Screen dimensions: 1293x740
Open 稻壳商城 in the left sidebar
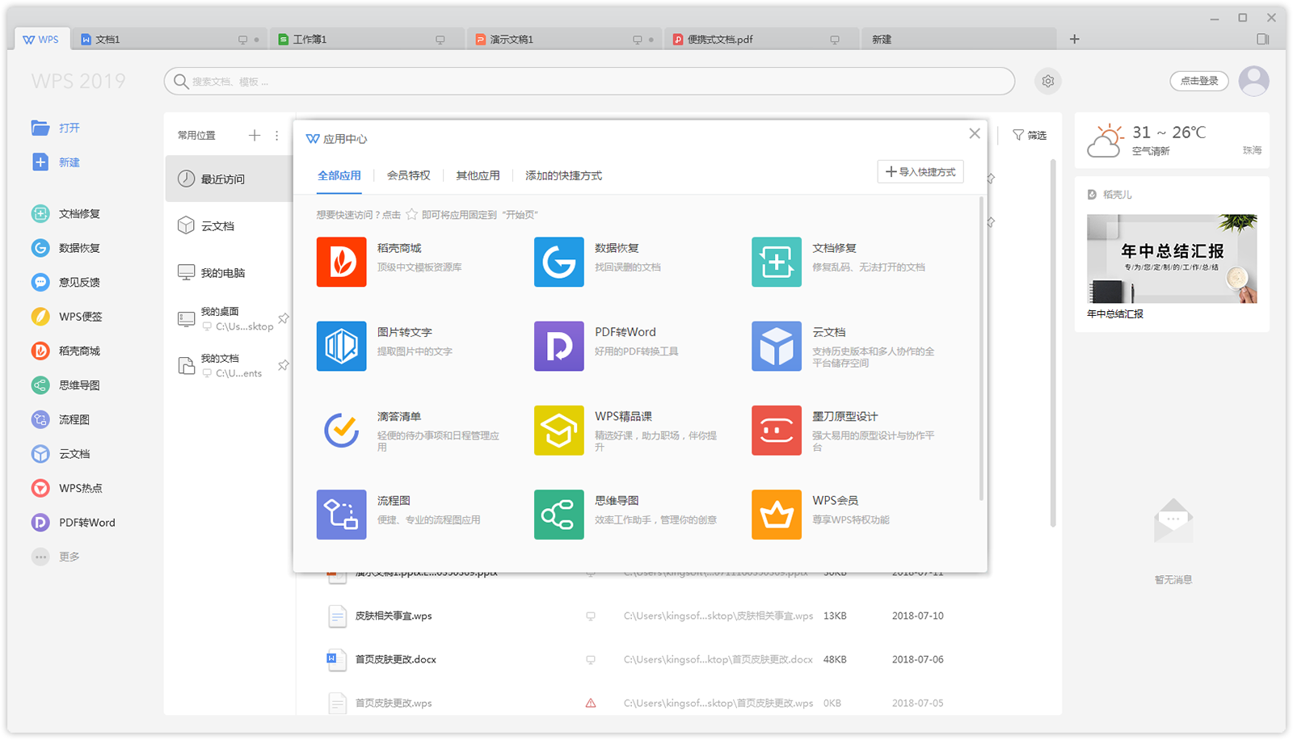click(66, 351)
